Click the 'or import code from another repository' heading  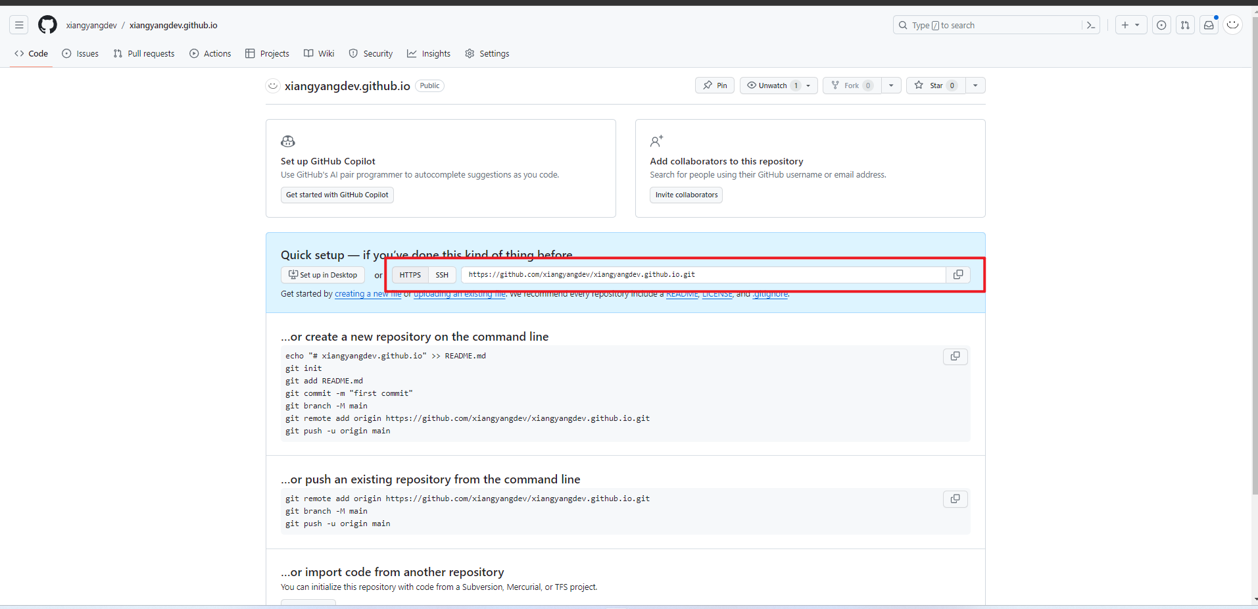[x=393, y=572]
